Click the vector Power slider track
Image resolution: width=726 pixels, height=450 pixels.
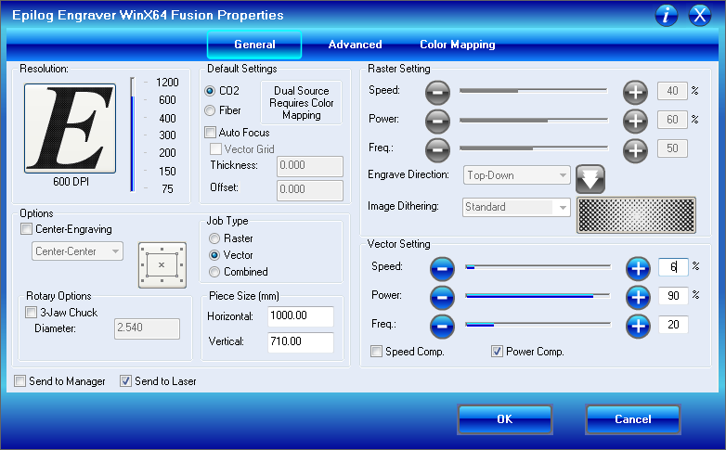click(x=538, y=295)
